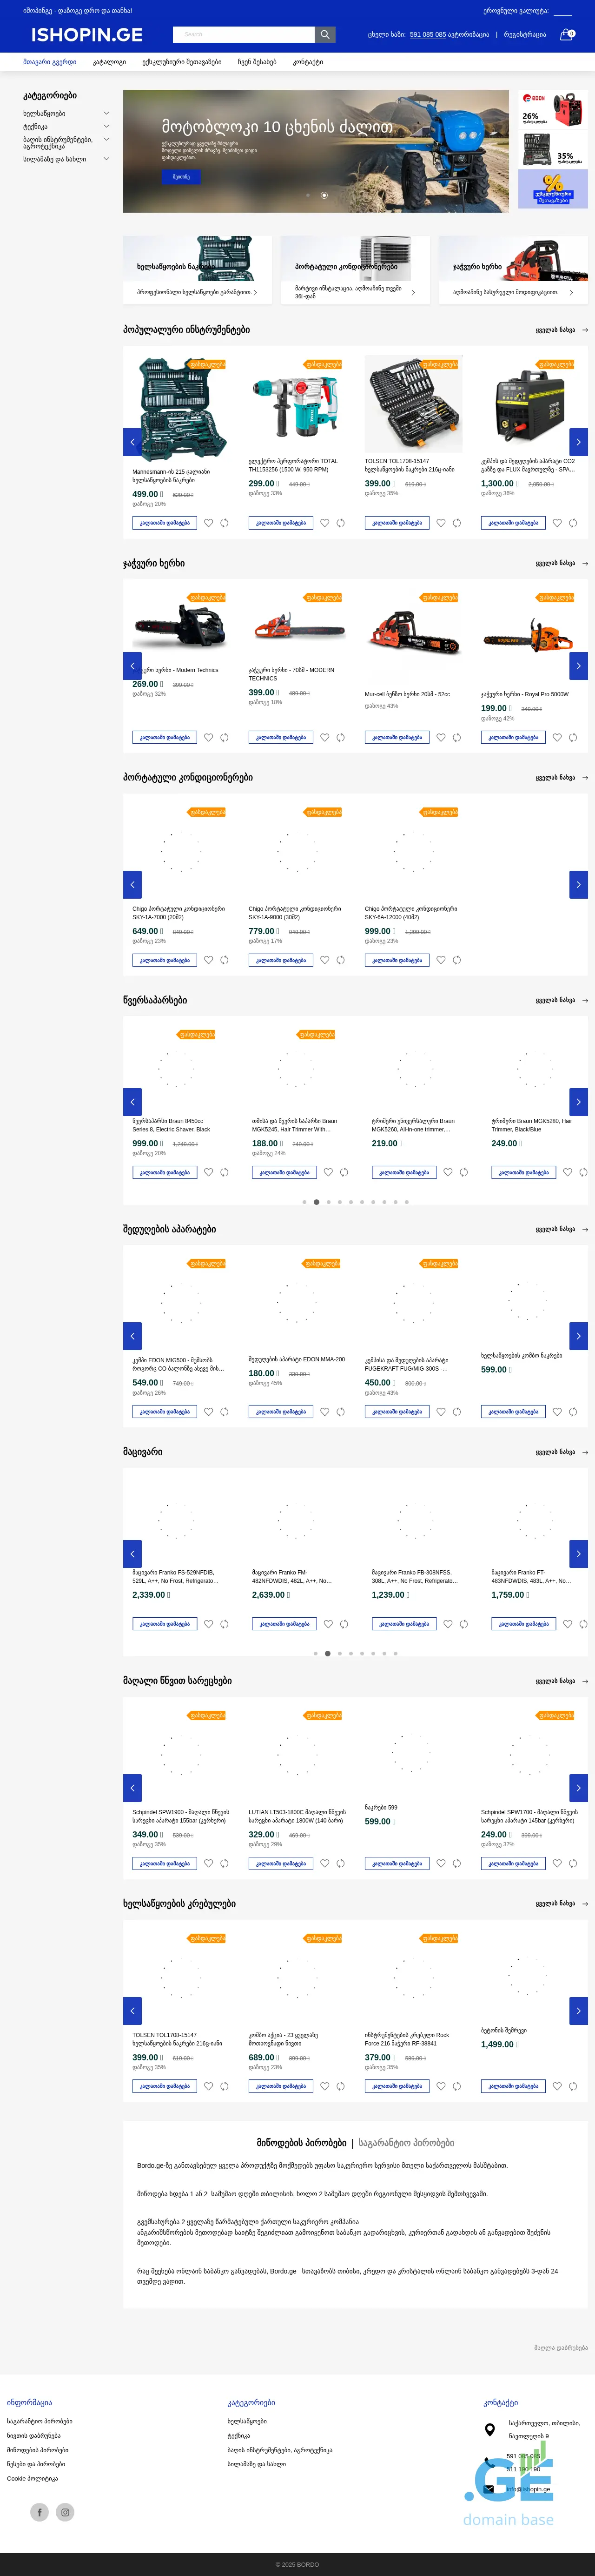Image resolution: width=595 pixels, height=2576 pixels.
Task: Expand the ტექნიკა category in sidebar
Action: (x=106, y=127)
